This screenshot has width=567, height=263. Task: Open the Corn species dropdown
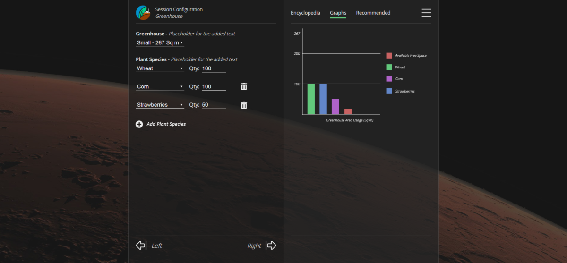pos(160,87)
